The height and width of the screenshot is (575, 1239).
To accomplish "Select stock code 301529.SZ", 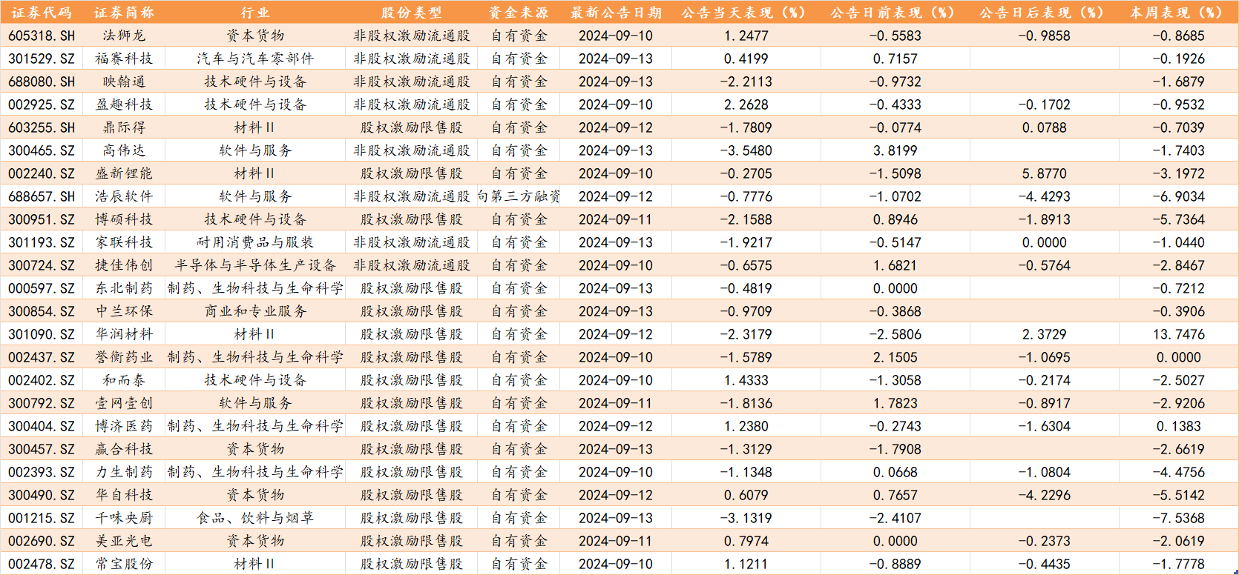I will (42, 59).
